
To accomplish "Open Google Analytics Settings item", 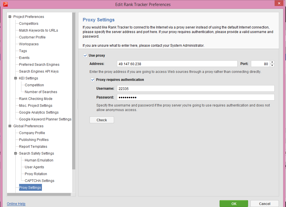I will 39,112.
